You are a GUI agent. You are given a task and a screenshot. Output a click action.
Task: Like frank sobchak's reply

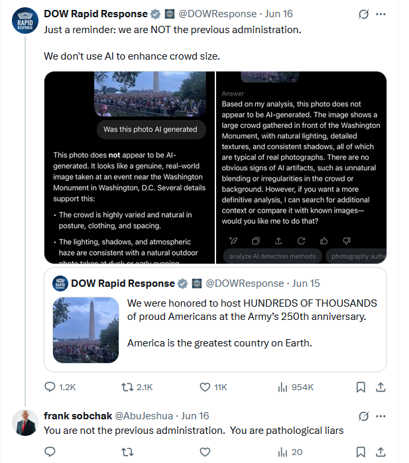pyautogui.click(x=205, y=452)
